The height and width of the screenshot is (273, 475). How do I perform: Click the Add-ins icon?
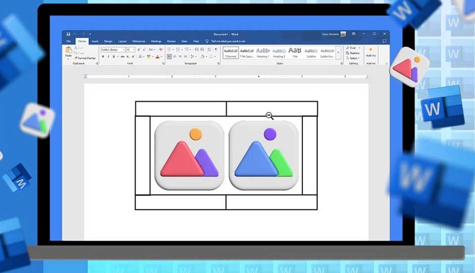click(x=370, y=52)
